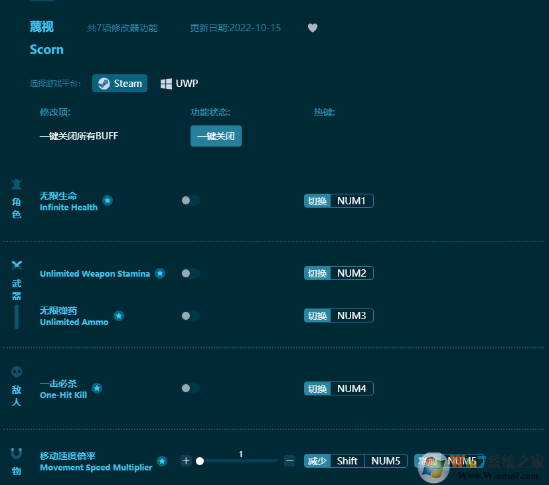Star the Infinite Health cheat
This screenshot has width=549, height=485.
point(108,200)
